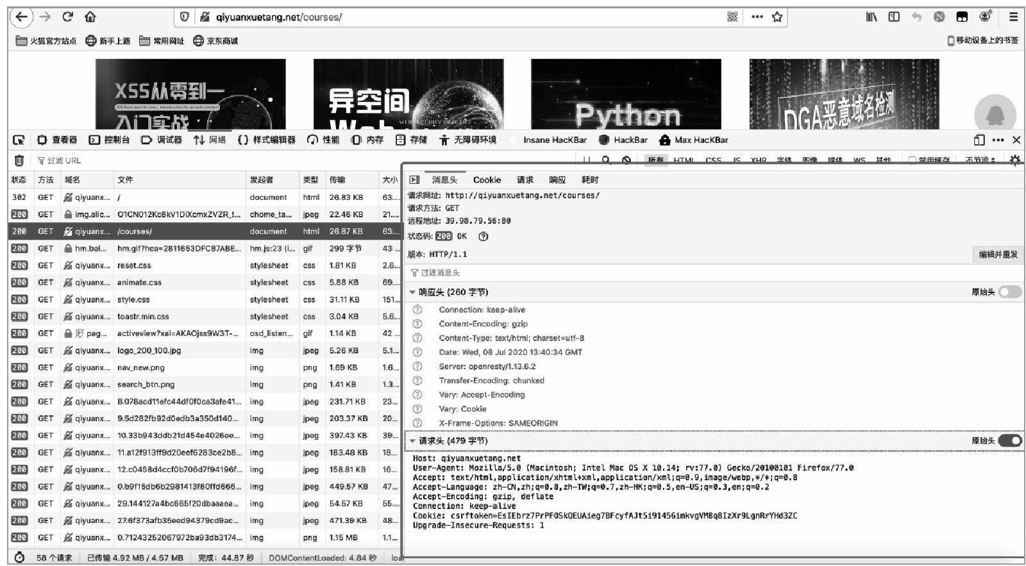Open the 耗时 timings tab

pos(590,180)
